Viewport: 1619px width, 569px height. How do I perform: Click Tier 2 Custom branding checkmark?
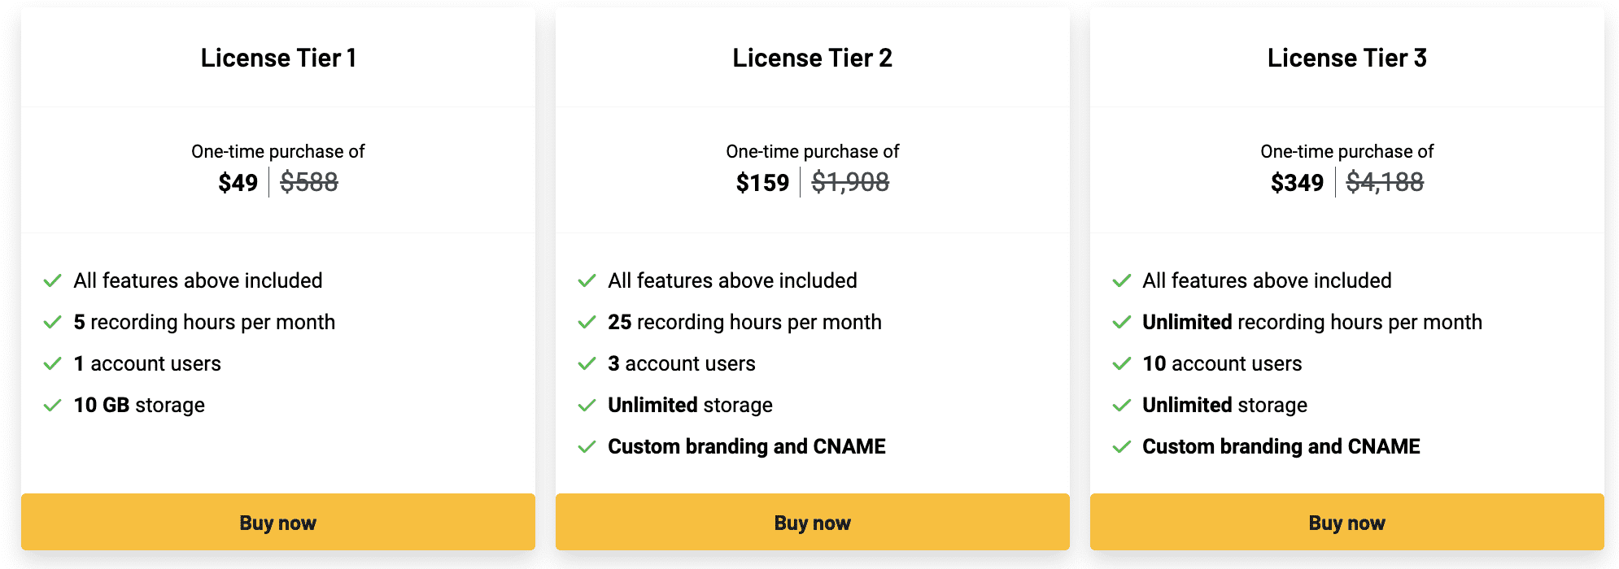587,447
